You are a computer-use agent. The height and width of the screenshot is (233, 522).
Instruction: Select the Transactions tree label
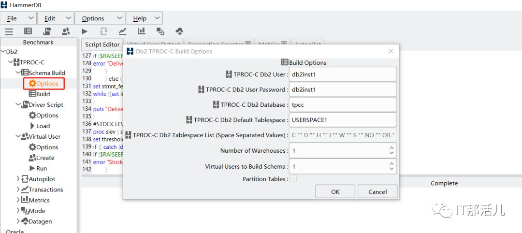46,189
